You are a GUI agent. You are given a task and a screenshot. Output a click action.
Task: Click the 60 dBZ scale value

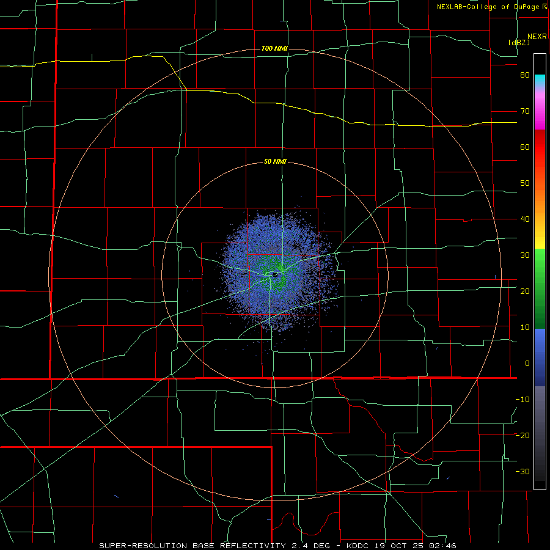pyautogui.click(x=525, y=147)
